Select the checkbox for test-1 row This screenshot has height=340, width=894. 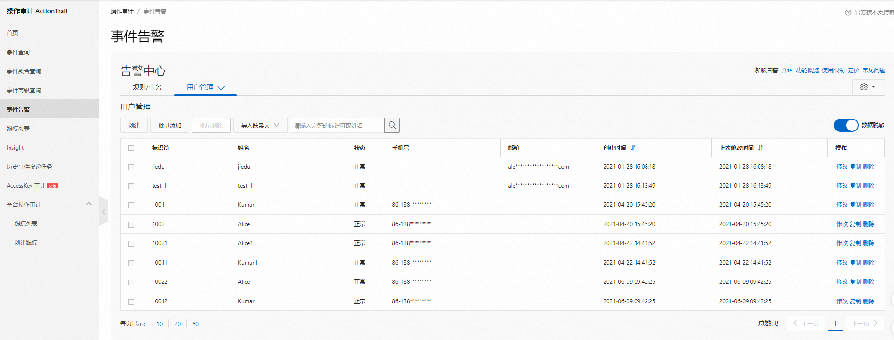click(131, 186)
